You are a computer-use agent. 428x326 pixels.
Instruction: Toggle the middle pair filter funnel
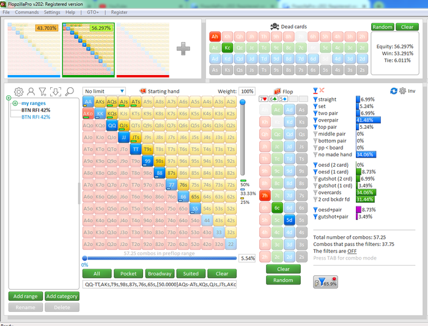pos(315,134)
